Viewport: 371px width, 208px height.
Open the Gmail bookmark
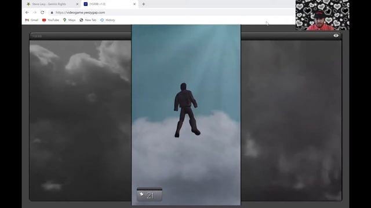(x=32, y=20)
